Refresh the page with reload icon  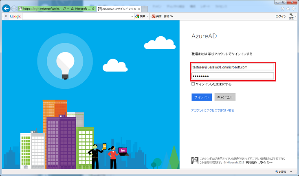coord(93,9)
